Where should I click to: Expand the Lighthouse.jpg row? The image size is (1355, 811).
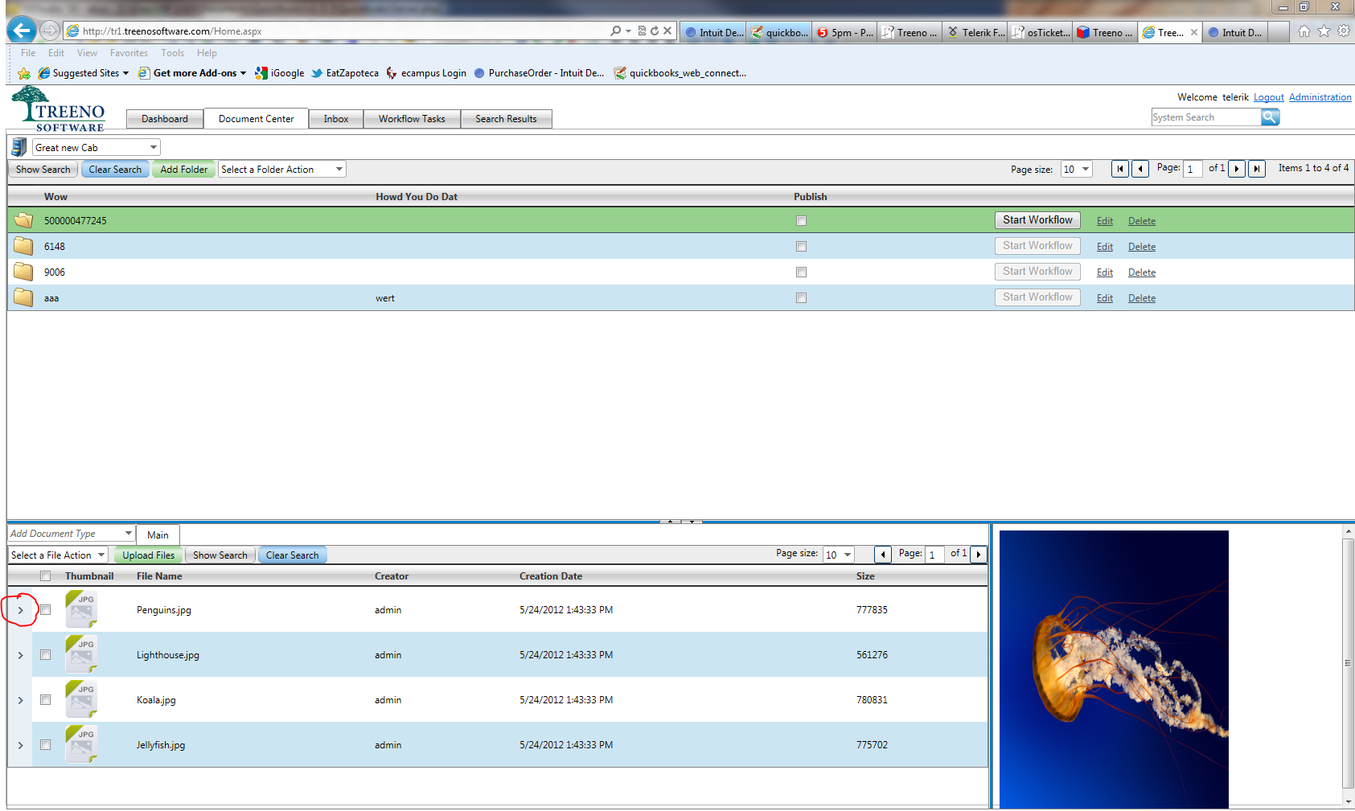[21, 655]
